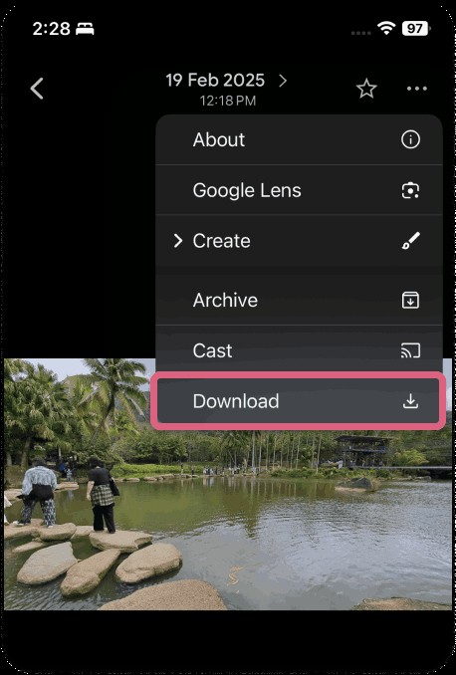Tap the back arrow icon
The image size is (456, 675).
(x=37, y=89)
